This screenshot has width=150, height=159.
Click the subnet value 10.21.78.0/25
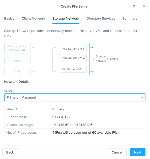[62, 117]
